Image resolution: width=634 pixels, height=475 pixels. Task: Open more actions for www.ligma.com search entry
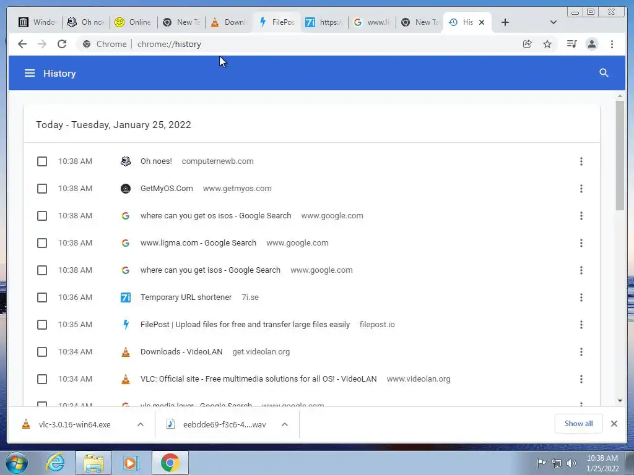pyautogui.click(x=581, y=243)
